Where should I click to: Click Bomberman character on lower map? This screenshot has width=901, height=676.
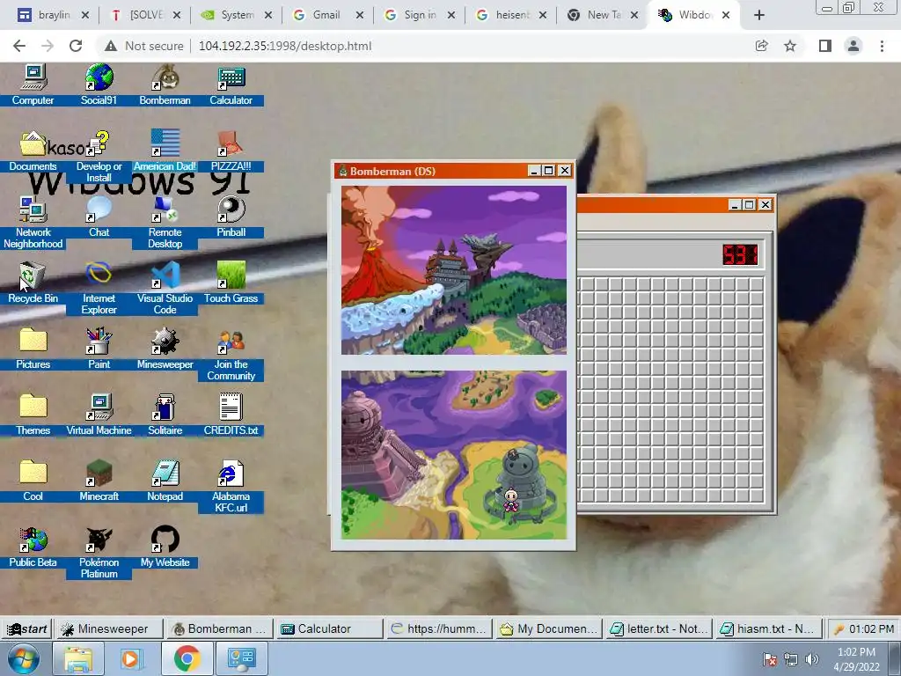click(x=511, y=499)
